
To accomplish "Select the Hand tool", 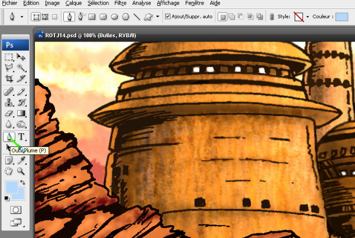I will [9, 171].
